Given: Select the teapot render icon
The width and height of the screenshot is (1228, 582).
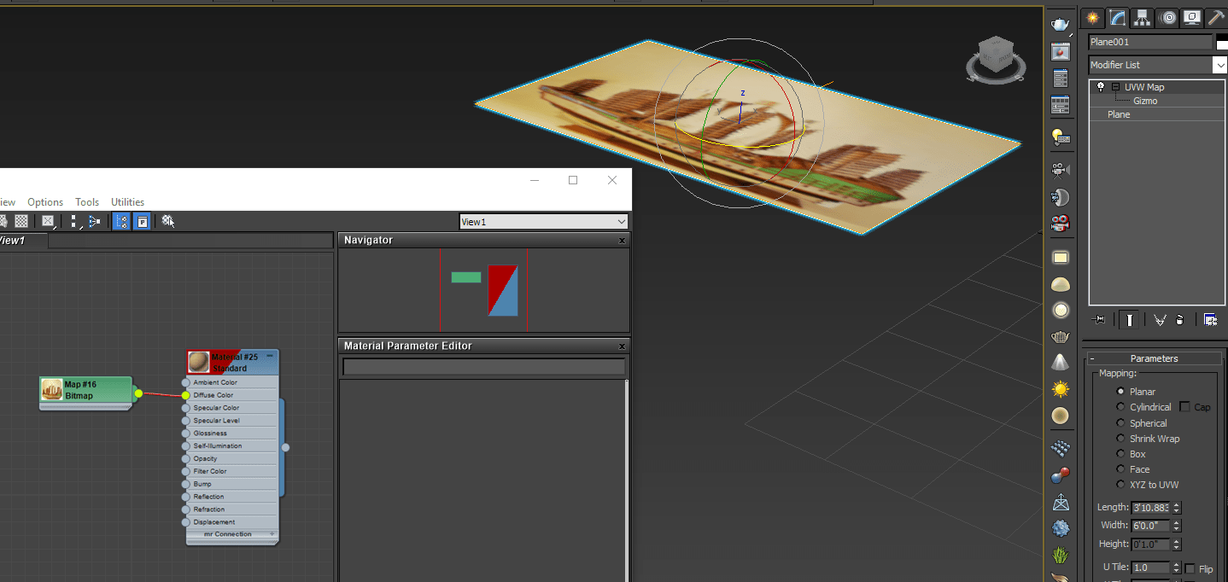Looking at the screenshot, I should point(1061,24).
